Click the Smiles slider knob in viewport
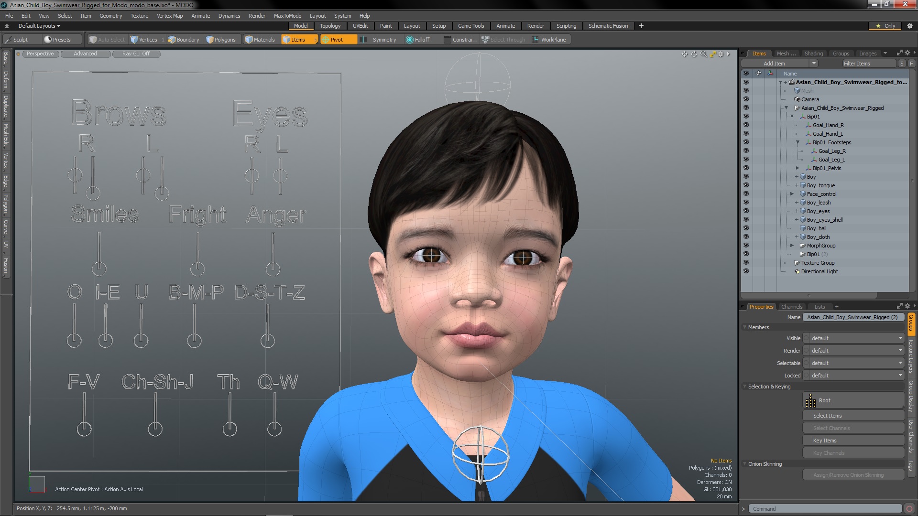Viewport: 918px width, 516px height. tap(99, 269)
